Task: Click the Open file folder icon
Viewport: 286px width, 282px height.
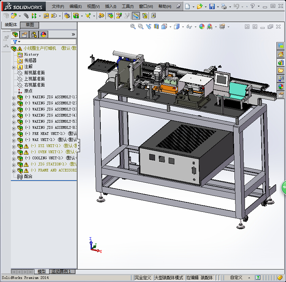Action: coord(200,6)
